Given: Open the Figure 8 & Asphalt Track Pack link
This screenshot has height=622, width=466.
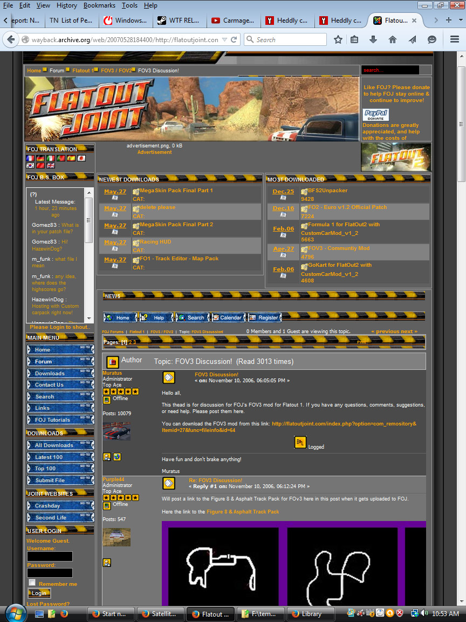Looking at the screenshot, I should click(243, 512).
